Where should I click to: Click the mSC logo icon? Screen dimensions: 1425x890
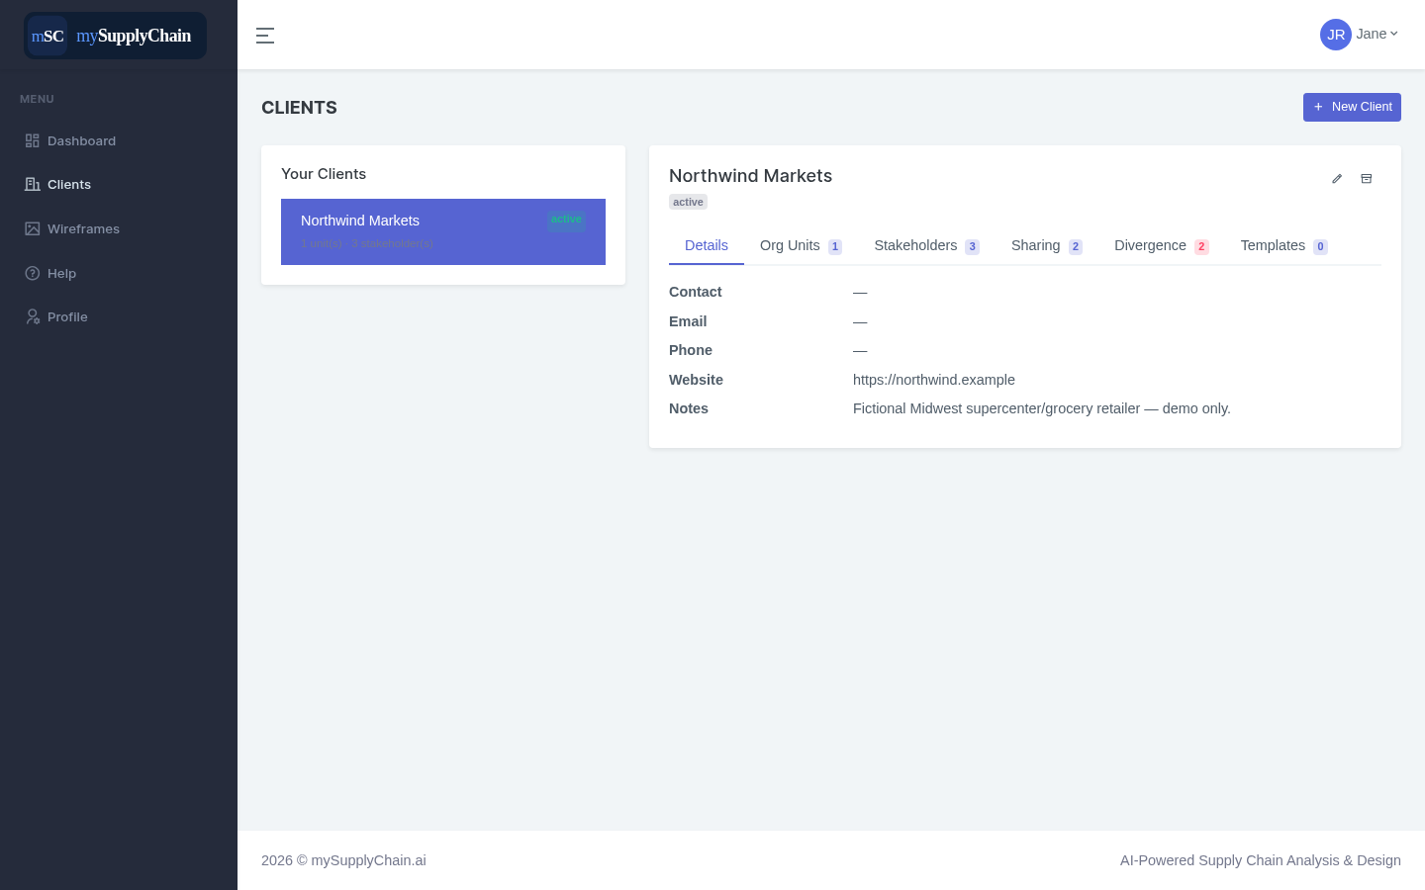(47, 36)
